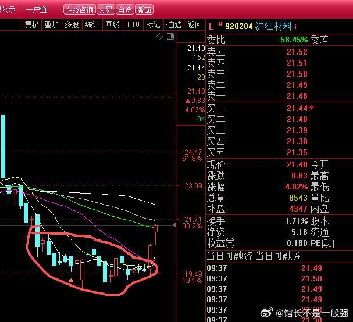The height and width of the screenshot is (322, 353).
Task: Select stock code 920204
Action: pyautogui.click(x=239, y=26)
